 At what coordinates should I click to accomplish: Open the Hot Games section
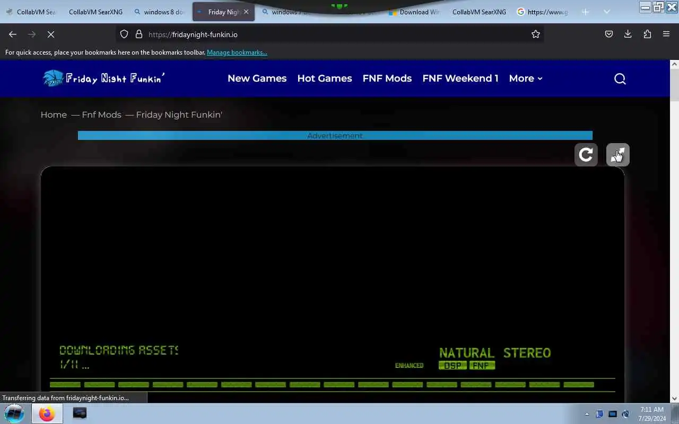pos(325,78)
